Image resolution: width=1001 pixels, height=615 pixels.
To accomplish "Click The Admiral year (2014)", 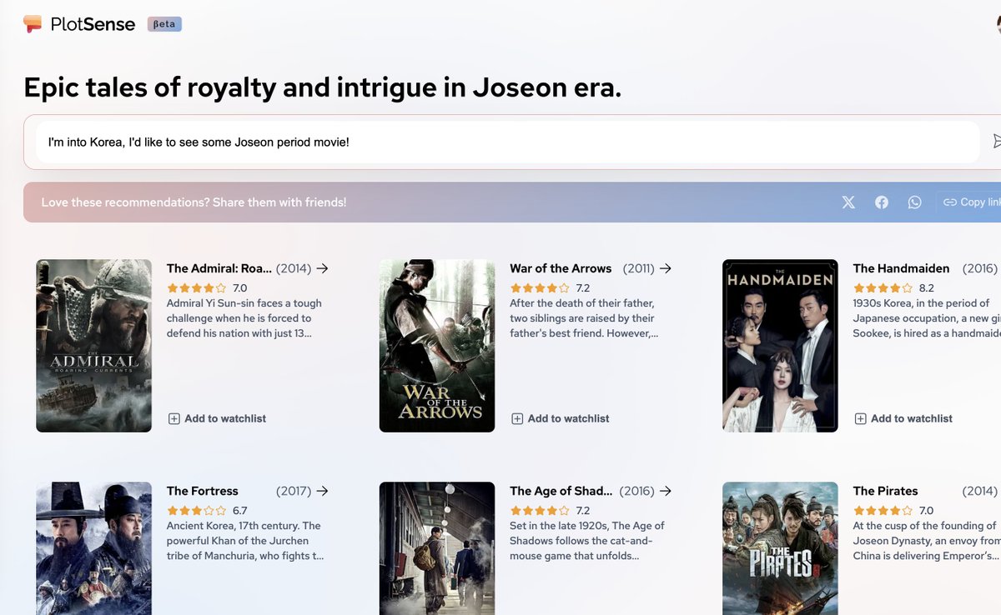I will 294,268.
